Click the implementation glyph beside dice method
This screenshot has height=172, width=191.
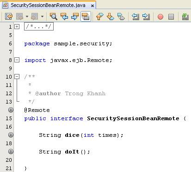[11, 135]
